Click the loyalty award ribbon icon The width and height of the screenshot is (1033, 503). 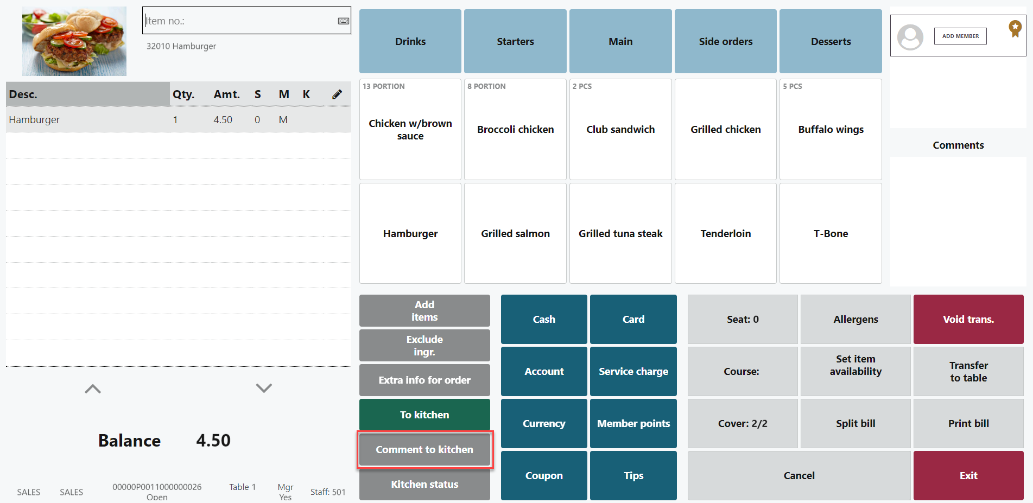[x=1015, y=28]
